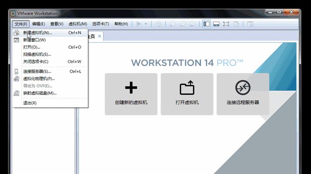
Task: Click the 创建新的虚拟机 tile
Action: click(131, 94)
